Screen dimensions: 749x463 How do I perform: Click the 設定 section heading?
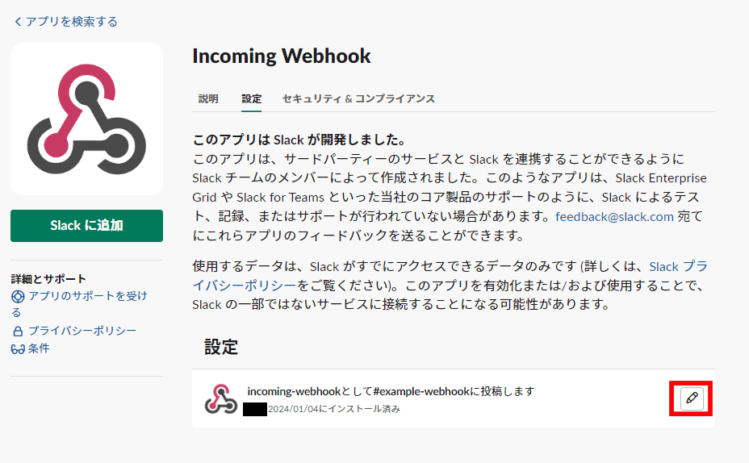coord(221,347)
